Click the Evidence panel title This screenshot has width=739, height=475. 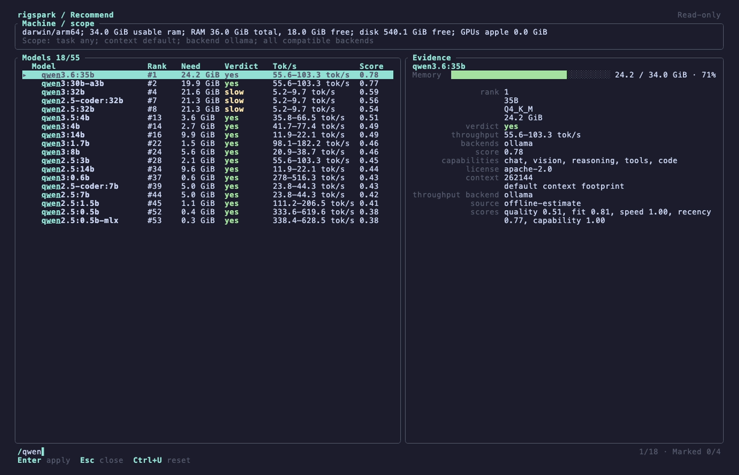(x=432, y=58)
